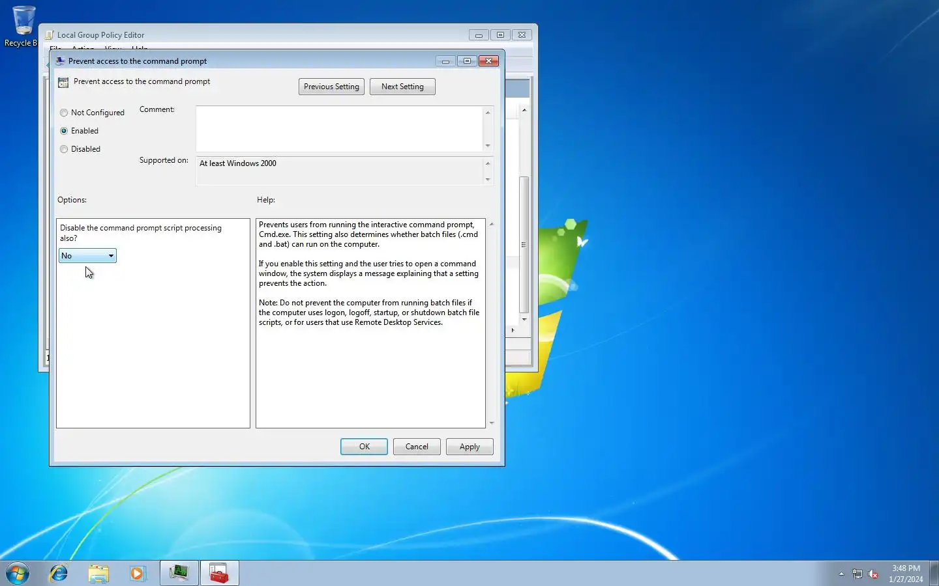Viewport: 939px width, 586px height.
Task: Click the Show desktop strip at taskbar end
Action: [x=934, y=574]
